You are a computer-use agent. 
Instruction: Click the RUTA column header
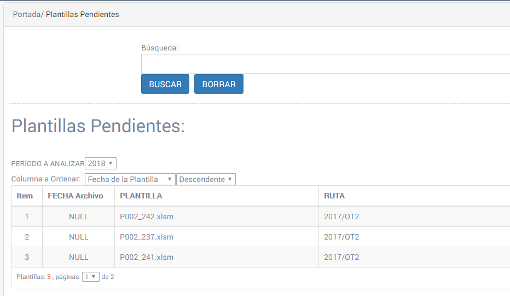(334, 196)
